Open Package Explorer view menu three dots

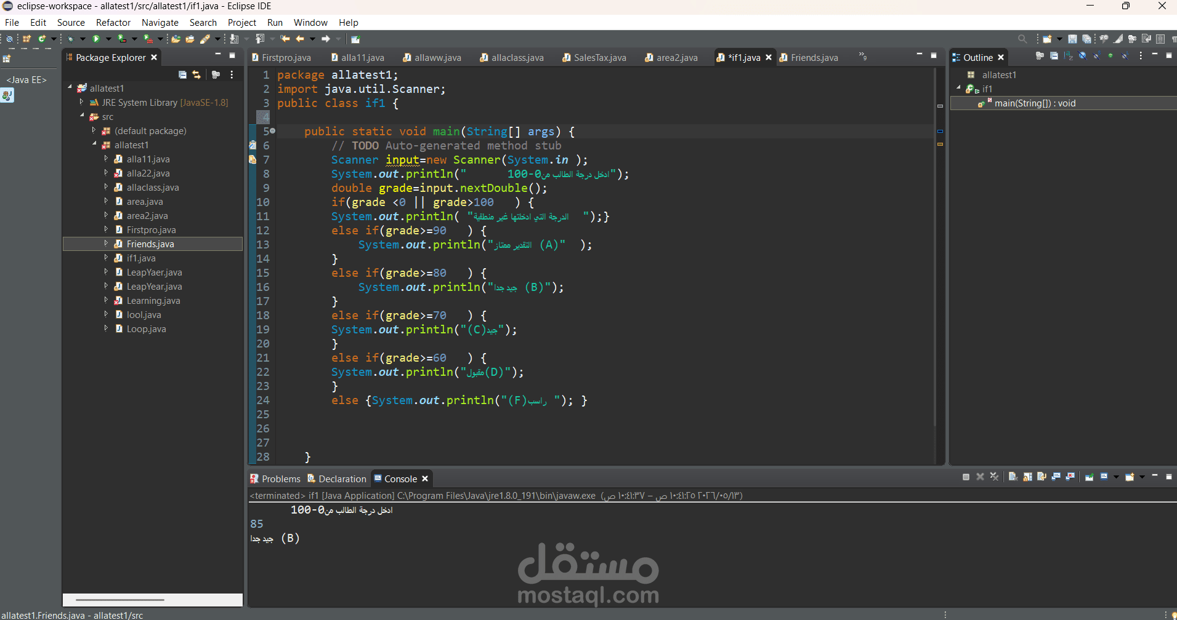point(232,74)
